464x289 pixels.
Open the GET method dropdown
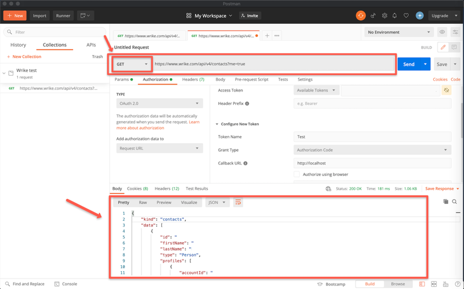point(132,64)
